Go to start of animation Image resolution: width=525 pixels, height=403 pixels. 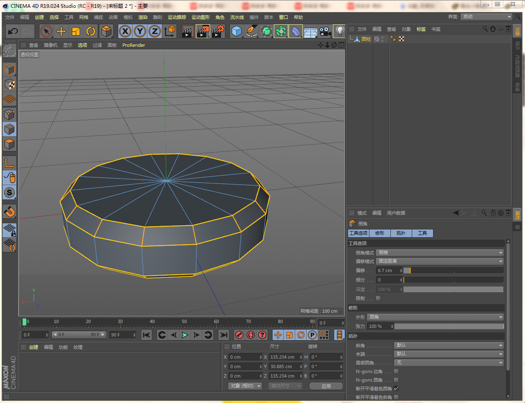(147, 335)
